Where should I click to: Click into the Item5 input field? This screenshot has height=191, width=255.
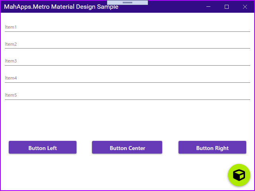[x=127, y=95]
